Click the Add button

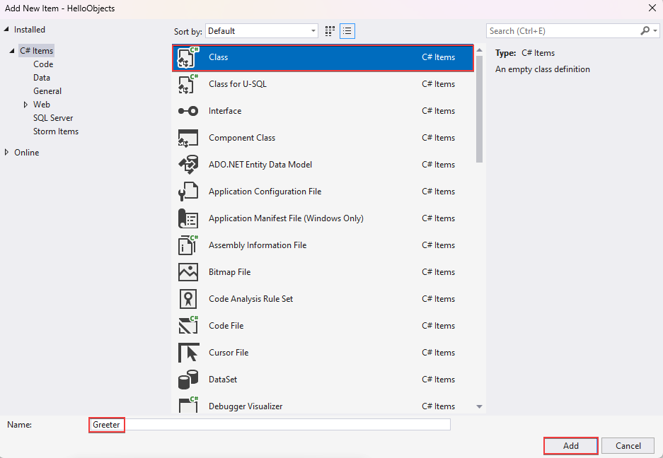[x=570, y=445]
